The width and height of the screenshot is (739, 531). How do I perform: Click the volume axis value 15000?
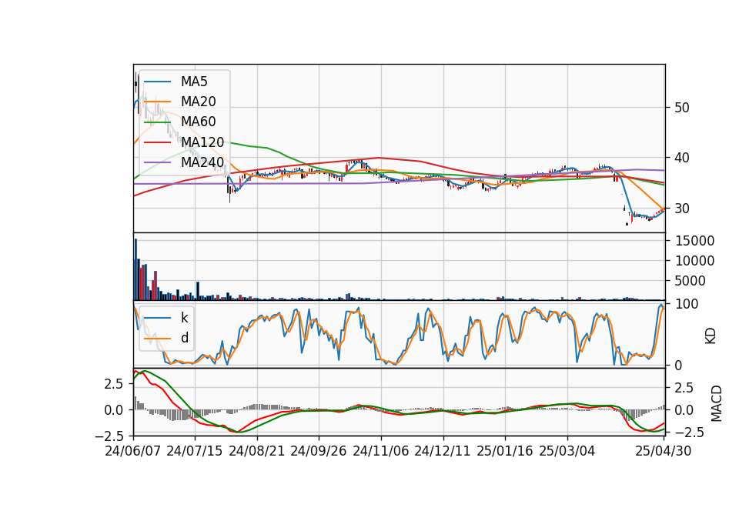694,241
